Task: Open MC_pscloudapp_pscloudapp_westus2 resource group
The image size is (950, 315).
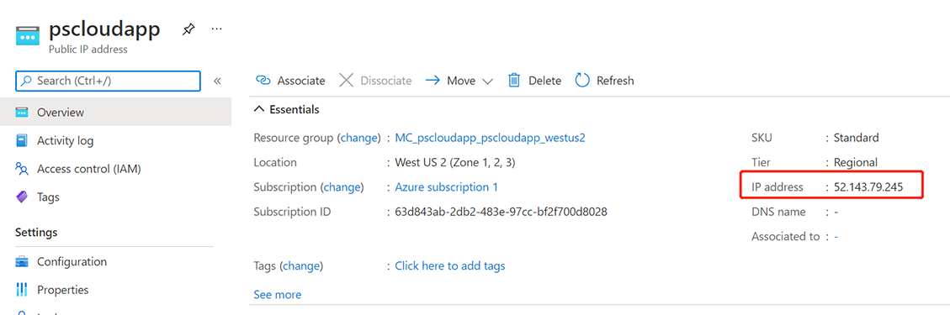Action: [x=491, y=138]
